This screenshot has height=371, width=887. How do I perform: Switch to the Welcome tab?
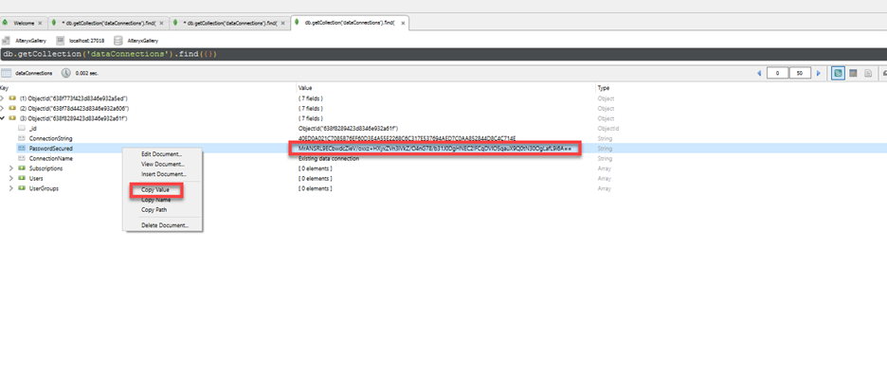click(24, 23)
